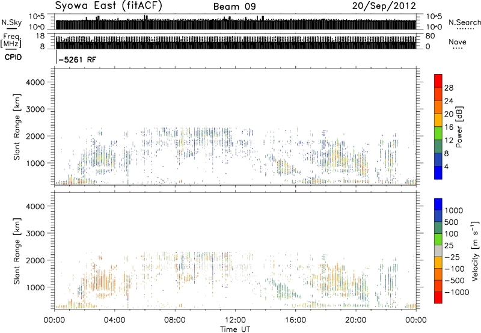Select the 100 velocity colorbar label
Viewport: 481px width, 333px height.
pos(451,234)
